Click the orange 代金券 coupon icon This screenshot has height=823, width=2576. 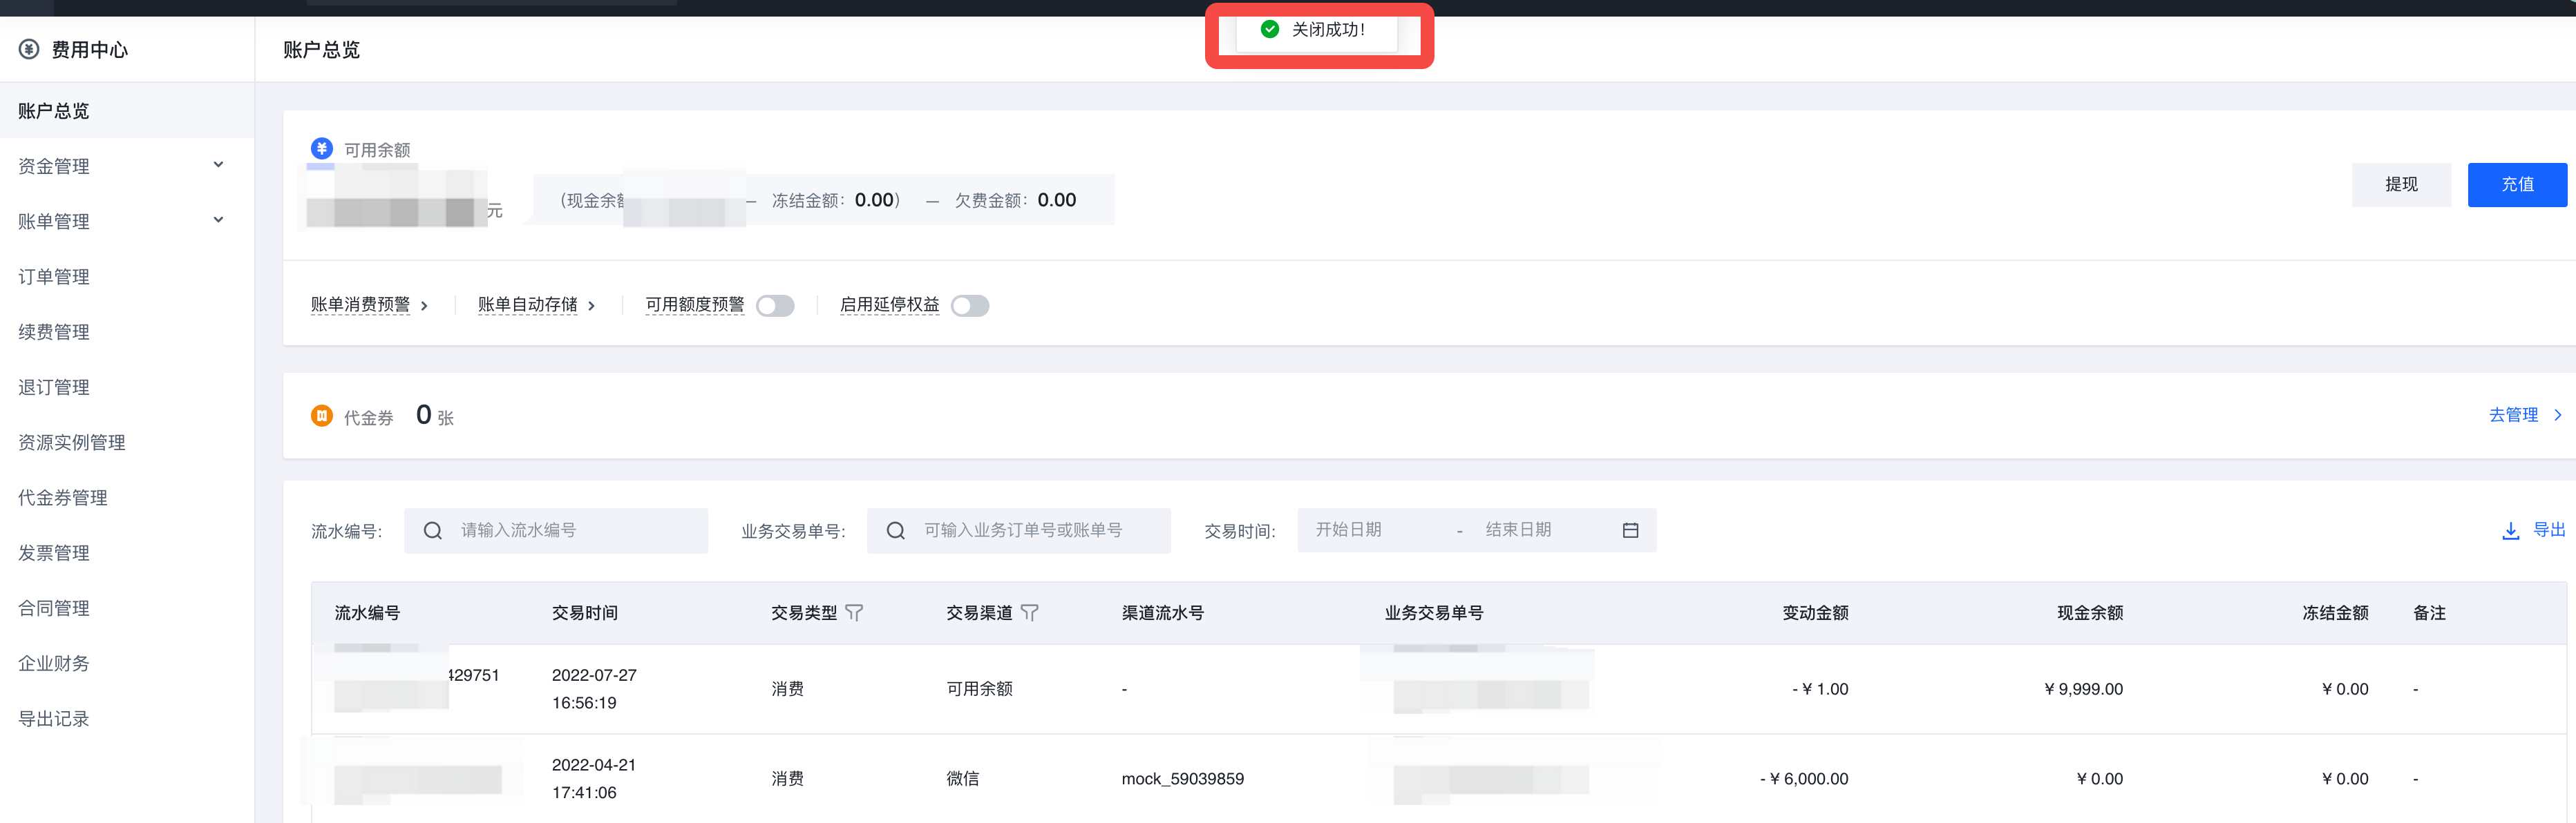[321, 416]
